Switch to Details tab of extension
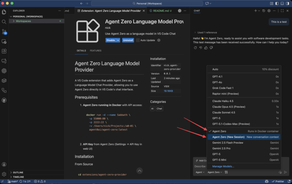 point(82,51)
